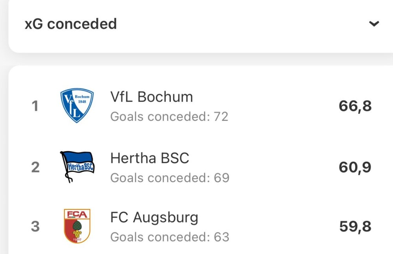
Task: Click the 60,9 xG value
Action: (355, 167)
